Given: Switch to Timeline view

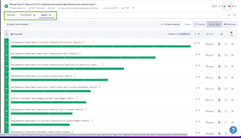Looking at the screenshot, I should click(x=200, y=24).
